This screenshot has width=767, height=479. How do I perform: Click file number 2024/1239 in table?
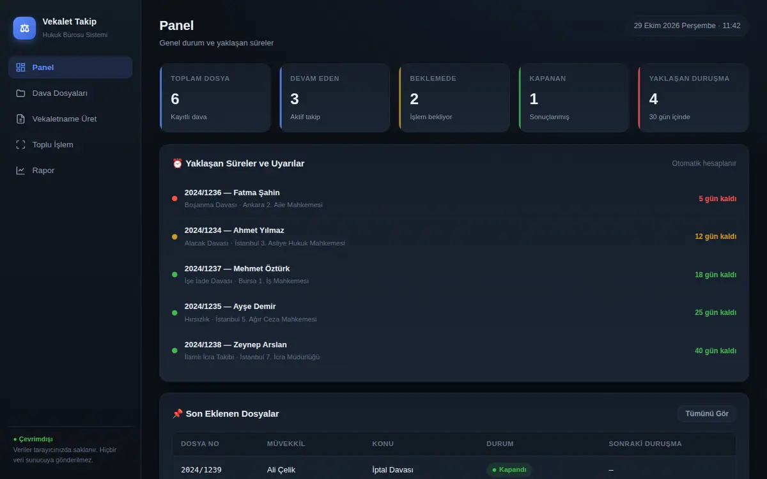coord(201,470)
